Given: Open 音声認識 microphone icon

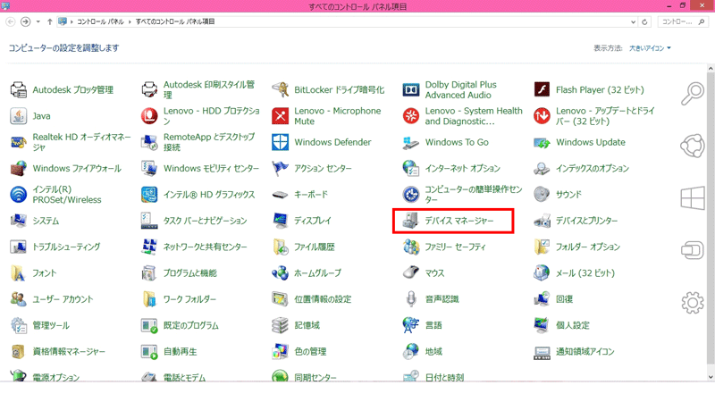Looking at the screenshot, I should coord(411,299).
